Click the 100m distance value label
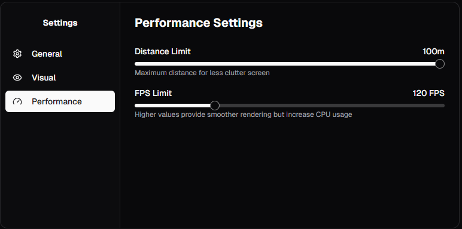Viewport: 462px width, 229px height. [433, 52]
